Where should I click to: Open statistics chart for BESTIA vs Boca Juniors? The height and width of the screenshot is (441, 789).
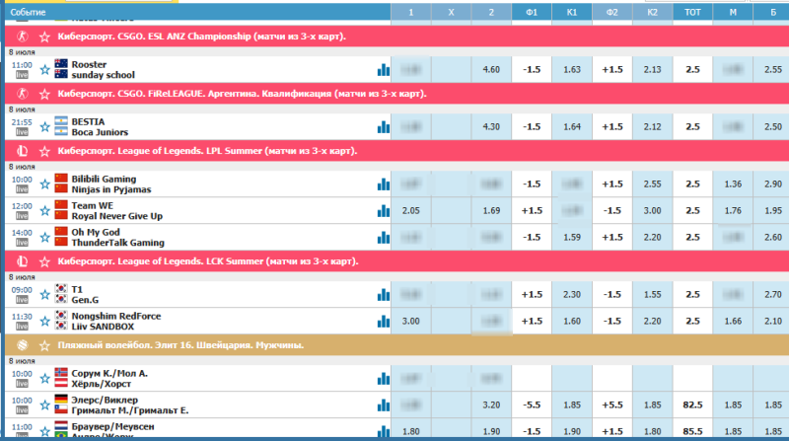382,127
